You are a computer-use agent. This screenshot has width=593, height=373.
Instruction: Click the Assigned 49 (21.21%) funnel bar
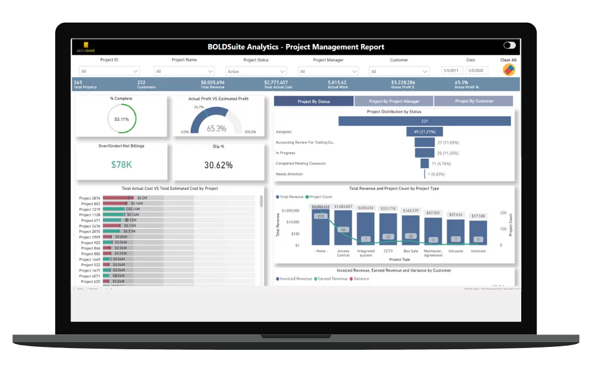click(425, 132)
